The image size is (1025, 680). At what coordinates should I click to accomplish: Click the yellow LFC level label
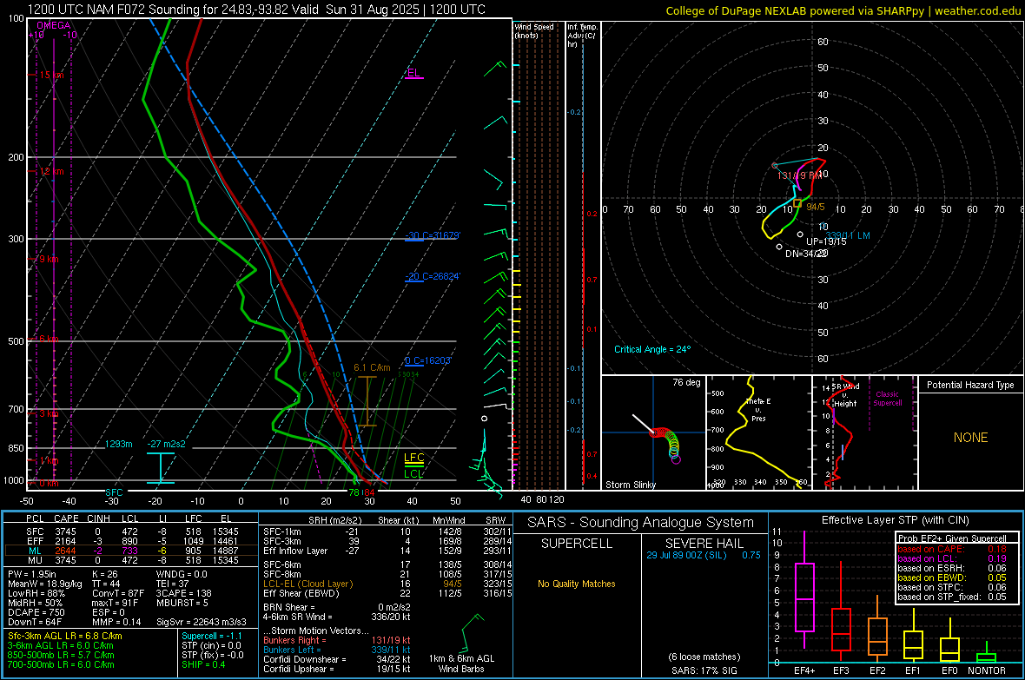click(413, 458)
